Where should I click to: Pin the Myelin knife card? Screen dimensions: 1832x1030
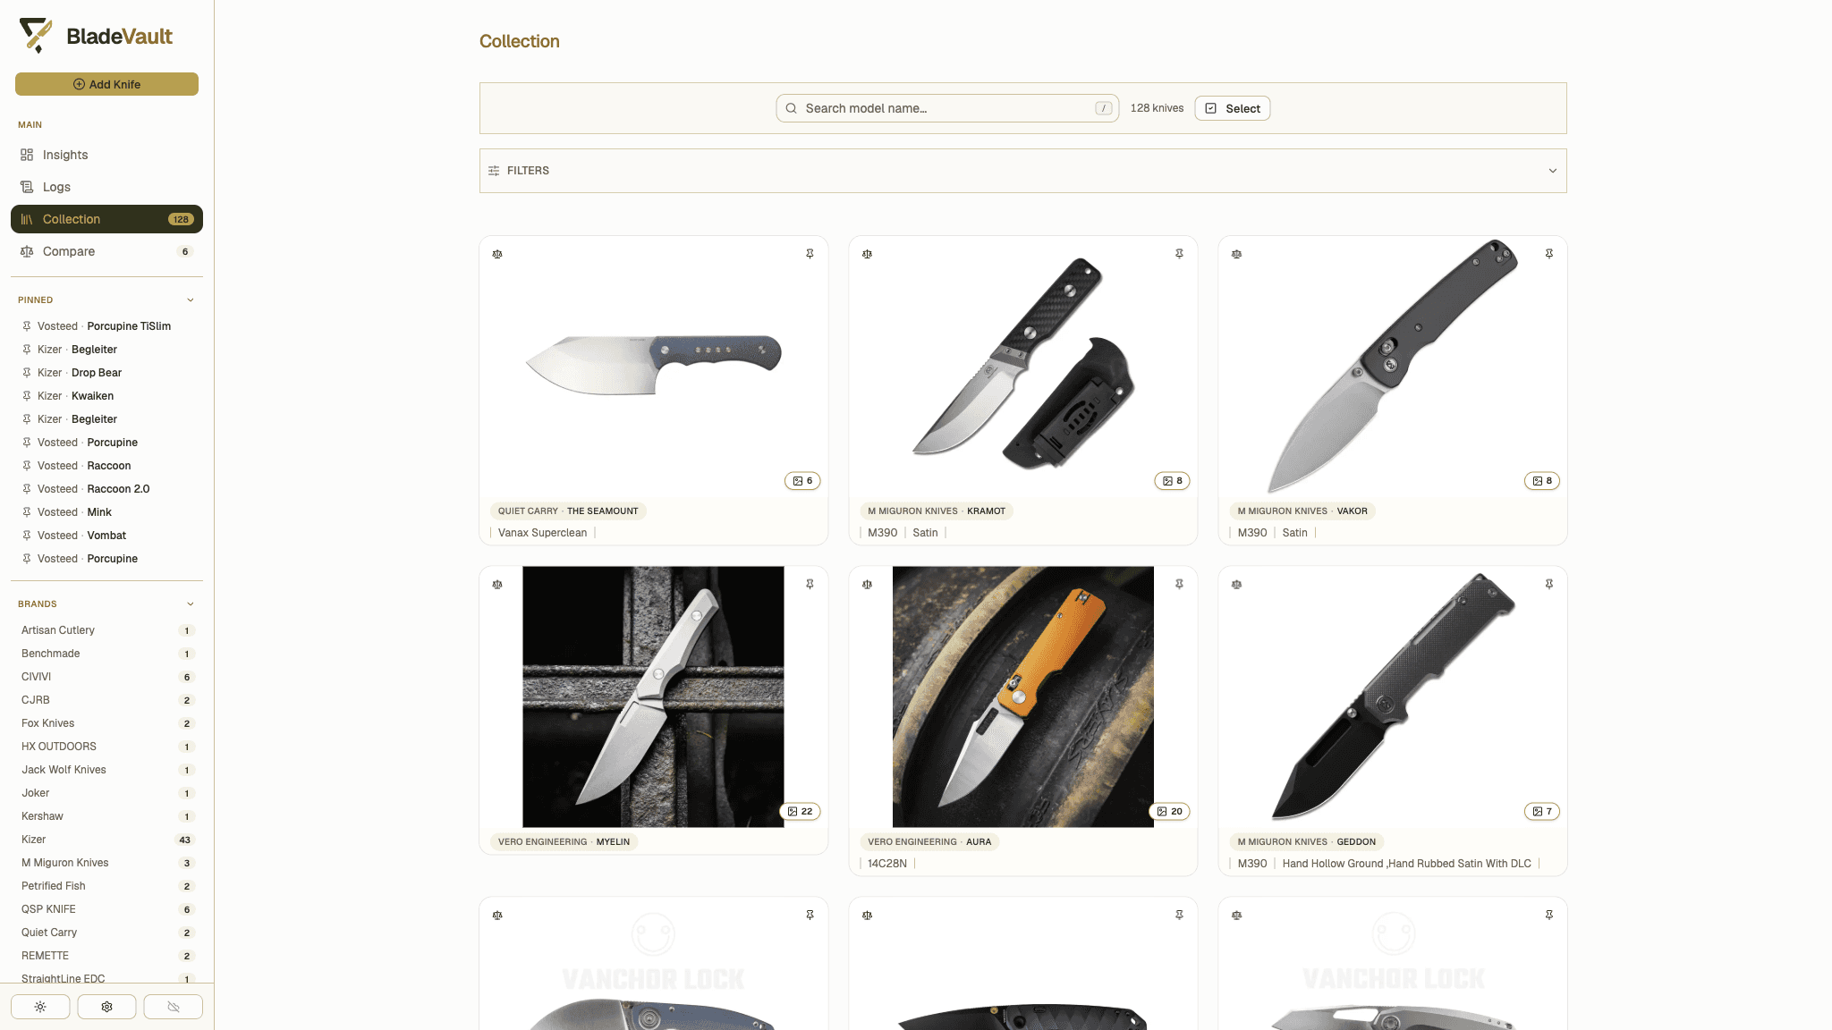810,584
